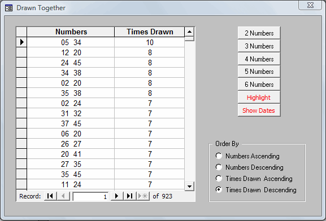The width and height of the screenshot is (326, 221).
Task: Choose Times Drawn Descending radio button
Action: (x=219, y=189)
